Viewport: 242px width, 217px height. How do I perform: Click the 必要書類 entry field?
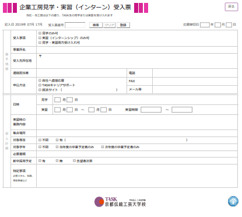tap(137, 154)
